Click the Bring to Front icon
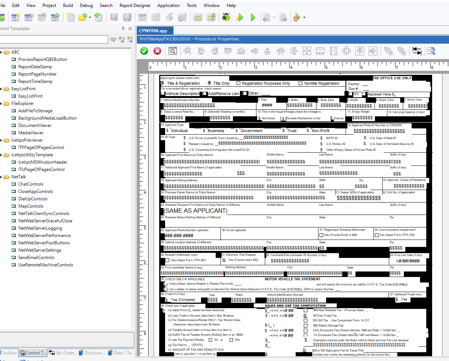The image size is (449, 361). pyautogui.click(x=388, y=51)
